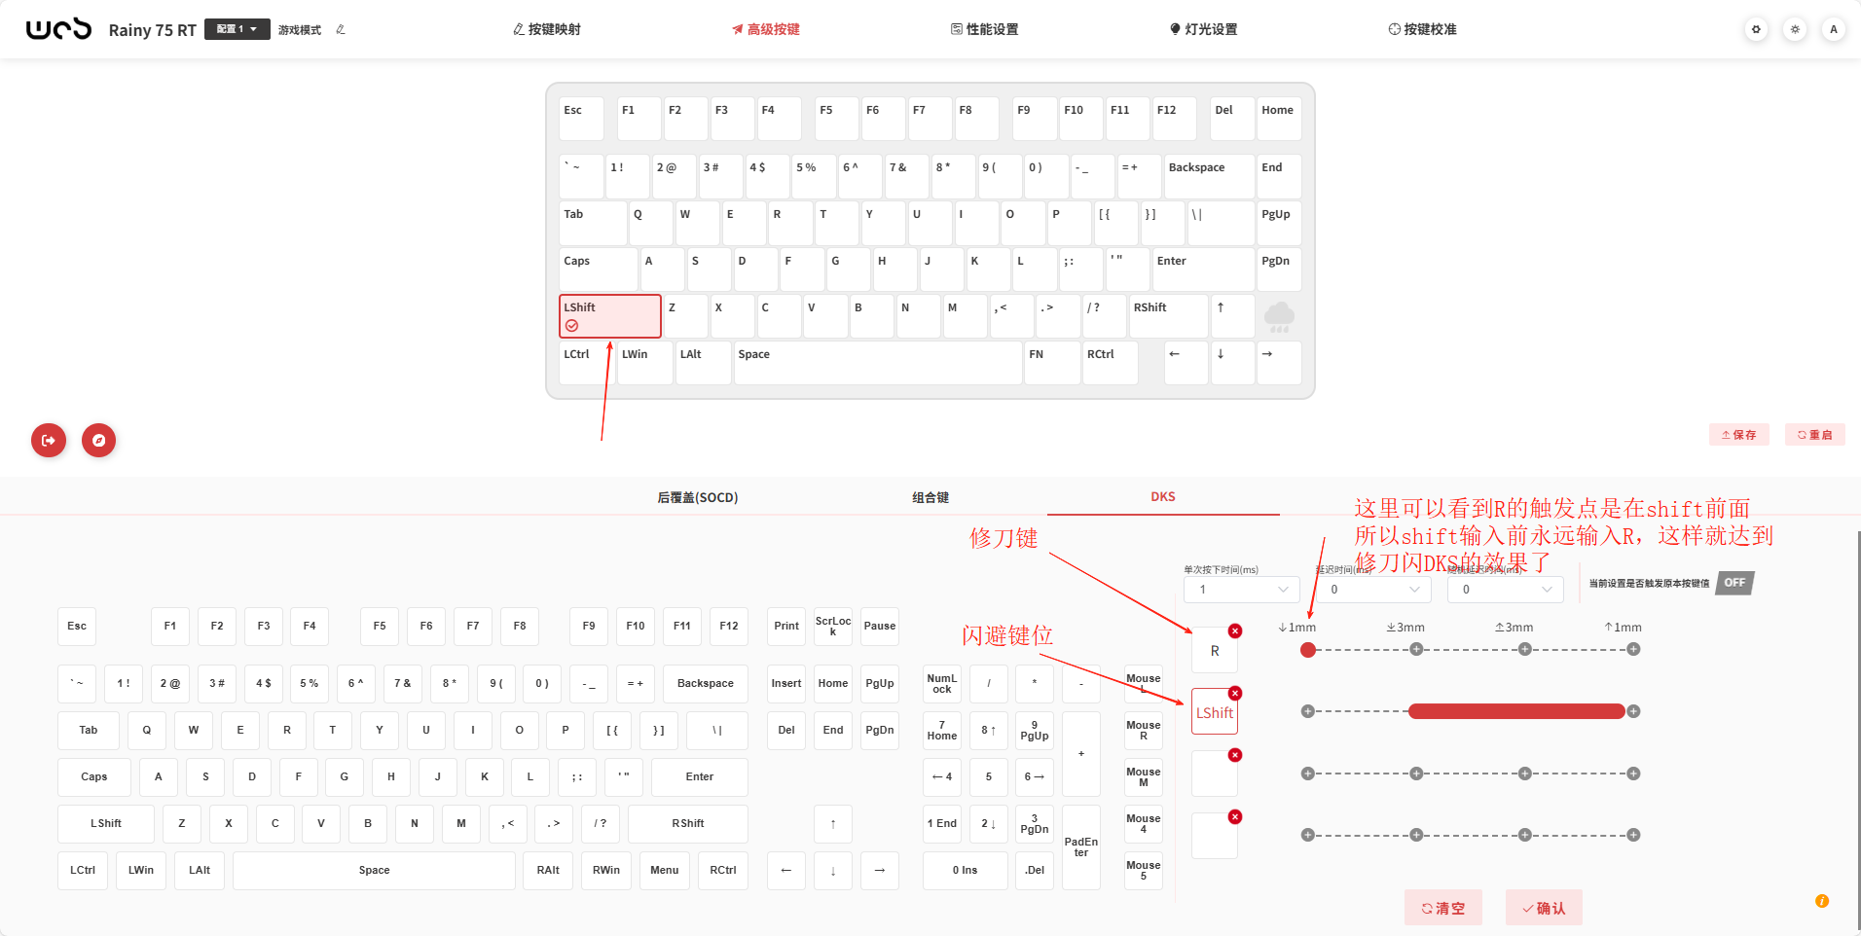Click the X on the third empty DKS slot
Screen dimensions: 1861x936
point(1235,755)
